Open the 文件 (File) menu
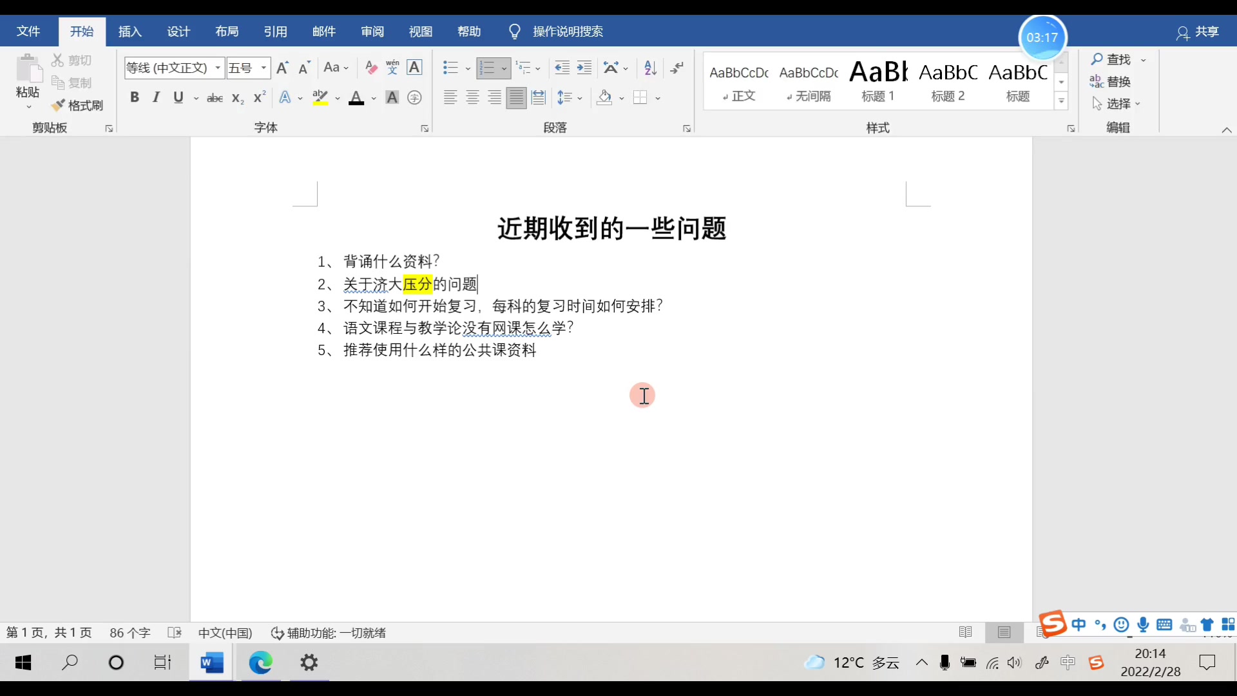1237x696 pixels. (28, 31)
